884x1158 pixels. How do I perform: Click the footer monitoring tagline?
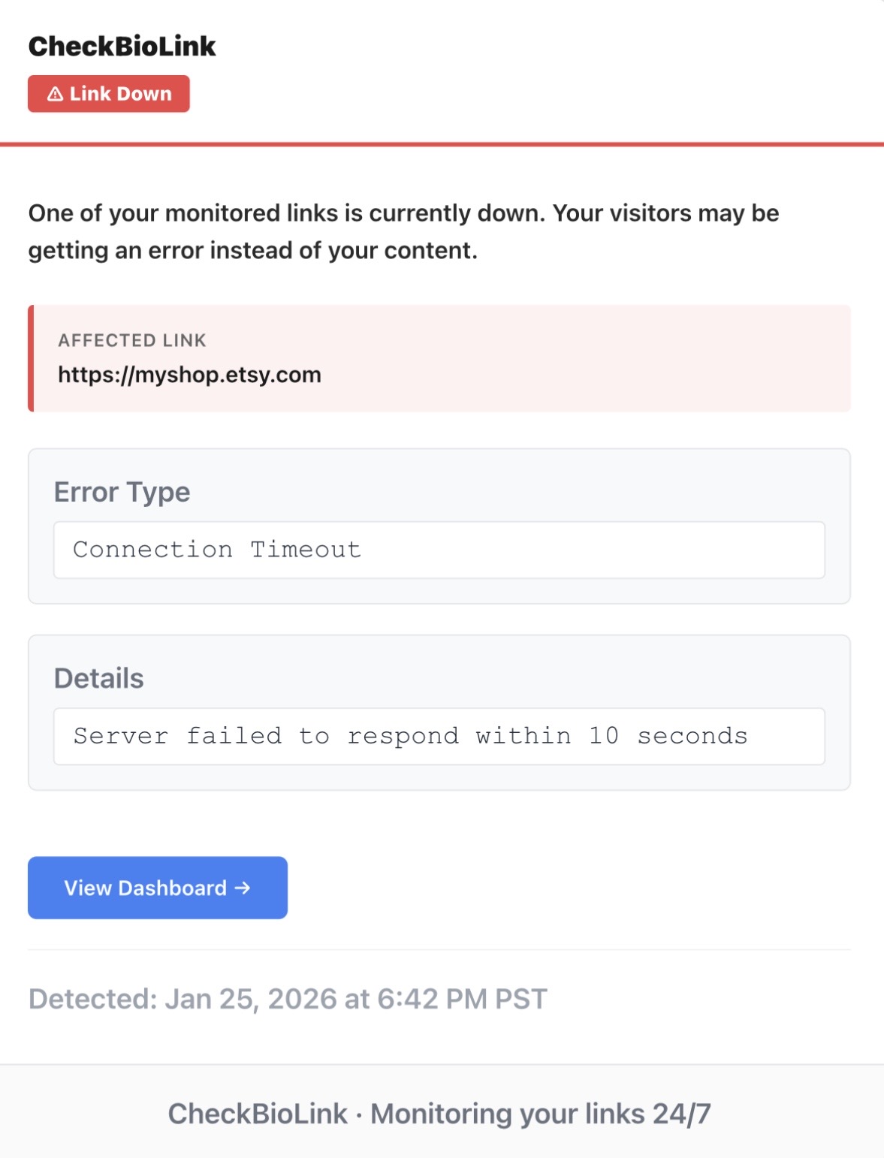pos(542,1114)
